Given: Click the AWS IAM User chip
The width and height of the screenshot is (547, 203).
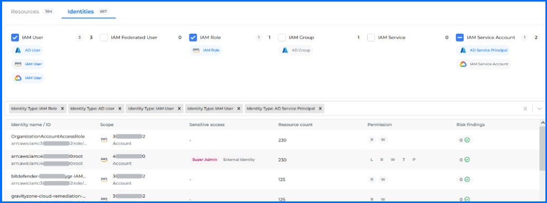Looking at the screenshot, I should point(28,64).
